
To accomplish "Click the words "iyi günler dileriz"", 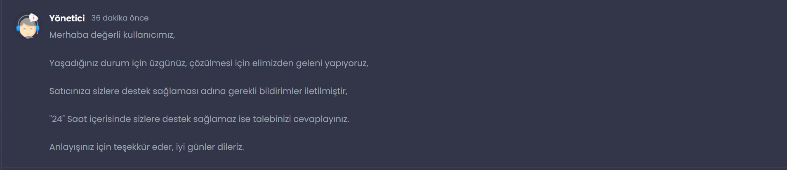I will (x=210, y=147).
